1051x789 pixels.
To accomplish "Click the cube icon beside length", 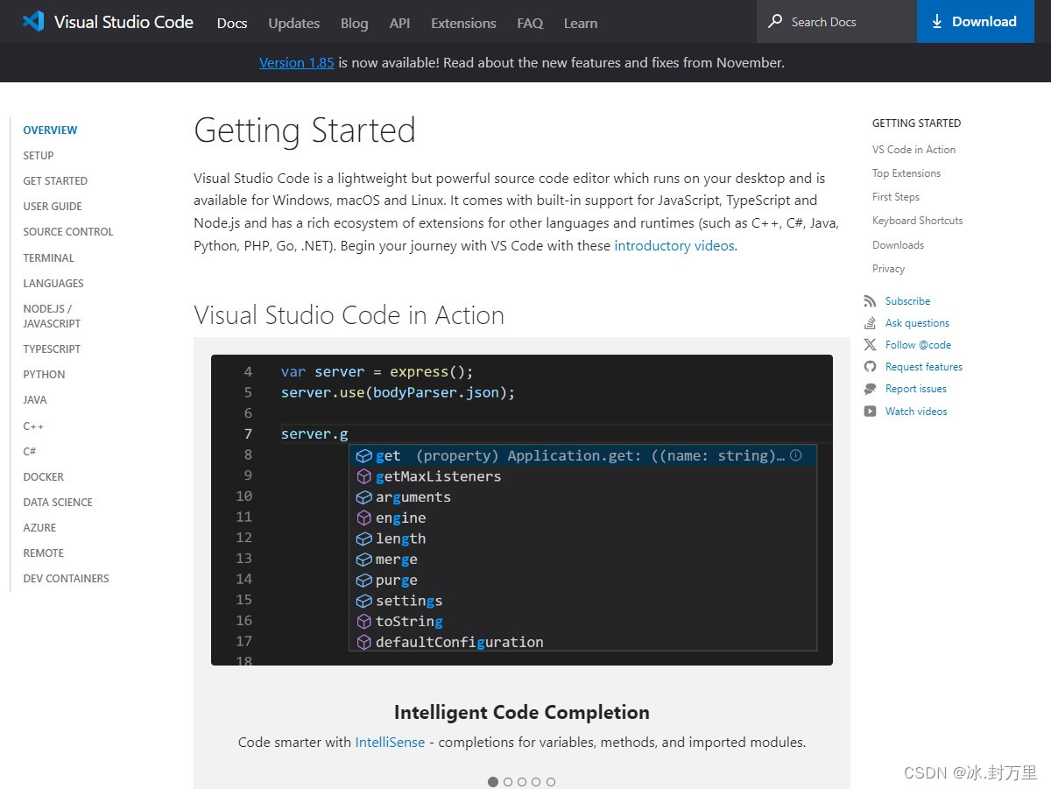I will (x=364, y=539).
